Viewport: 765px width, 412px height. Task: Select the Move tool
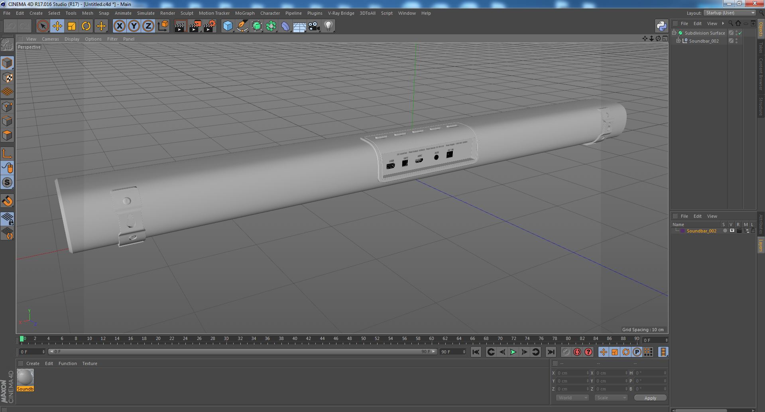(x=57, y=26)
